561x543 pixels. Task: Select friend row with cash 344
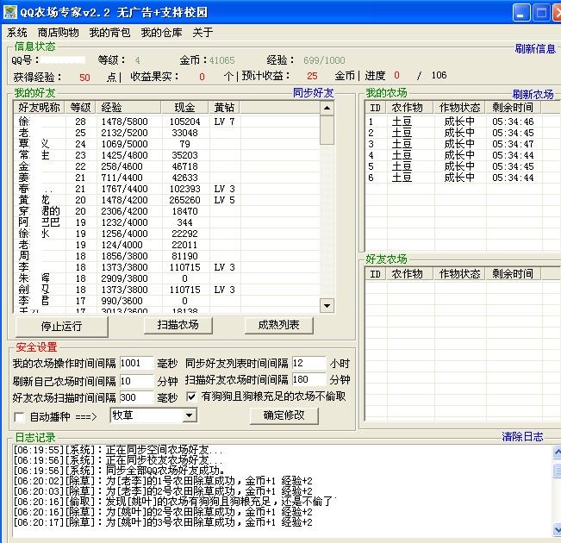(166, 222)
